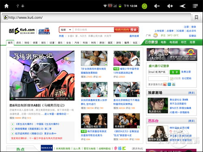Click the green 登录 login button
Screen dimensions: 203x152
[175, 72]
